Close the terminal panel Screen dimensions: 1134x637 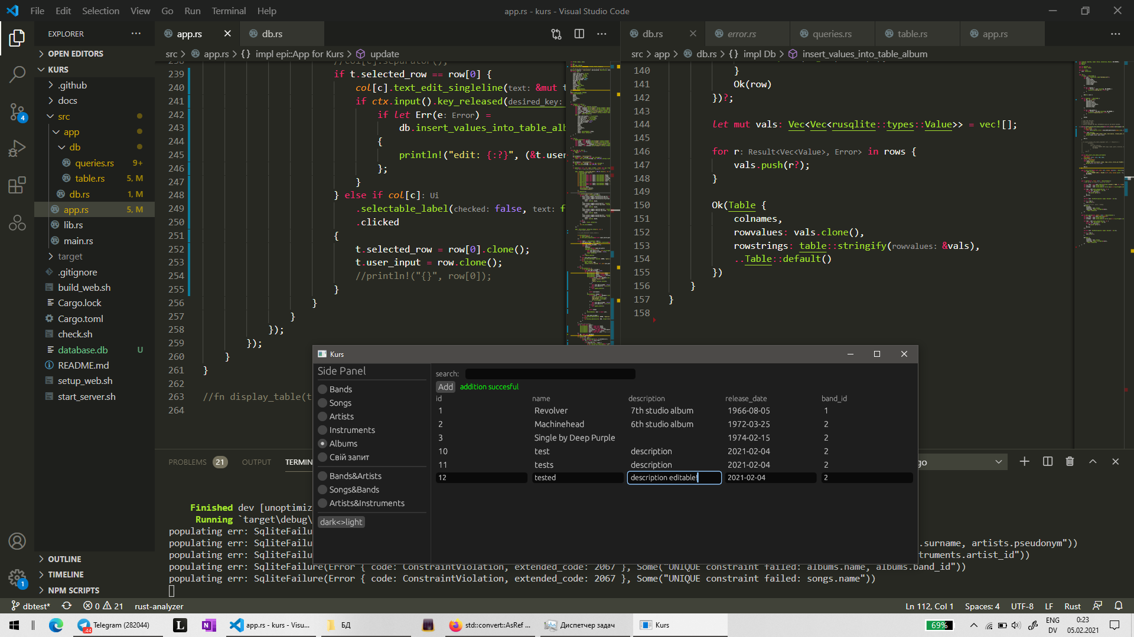(1115, 462)
